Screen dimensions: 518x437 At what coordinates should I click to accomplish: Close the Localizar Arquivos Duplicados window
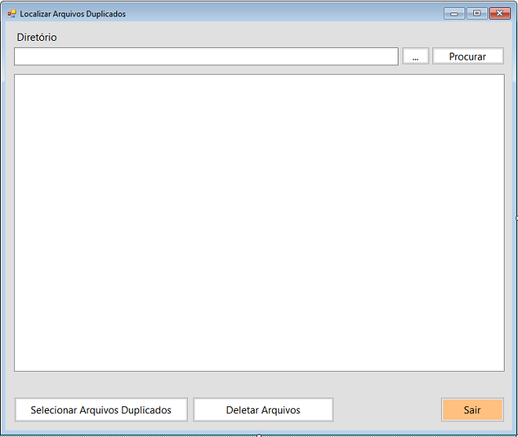(499, 13)
